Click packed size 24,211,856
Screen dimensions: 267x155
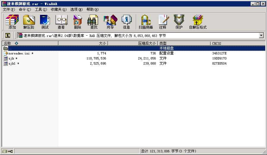[x=147, y=58]
